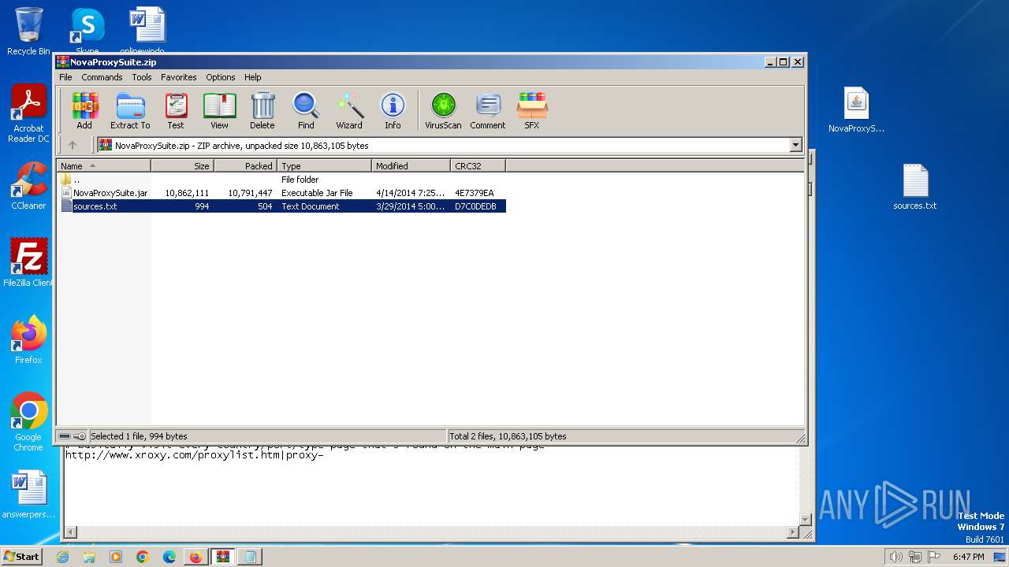Click Notepad scroll-down arrow
This screenshot has height=567, width=1009.
click(805, 520)
